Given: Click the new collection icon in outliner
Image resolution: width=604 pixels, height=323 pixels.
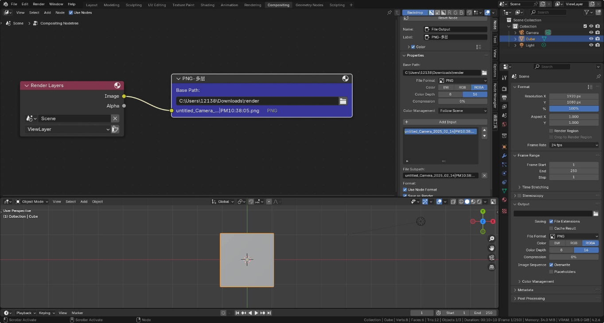Looking at the screenshot, I should (598, 12).
